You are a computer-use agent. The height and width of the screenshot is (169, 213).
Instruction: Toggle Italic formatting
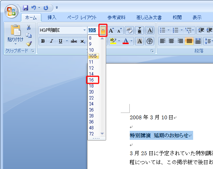51,41
